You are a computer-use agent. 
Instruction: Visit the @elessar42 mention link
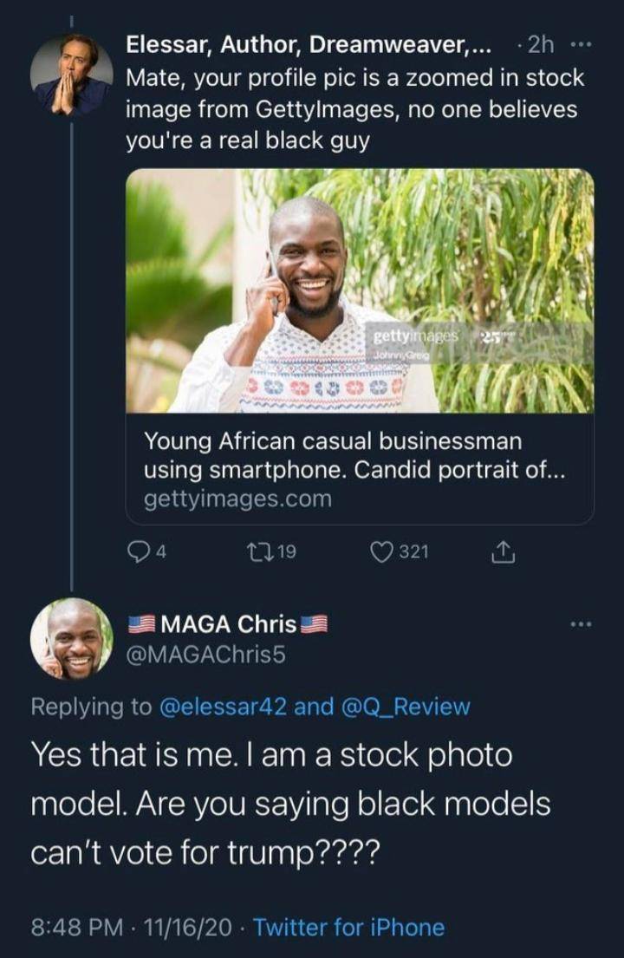point(223,707)
